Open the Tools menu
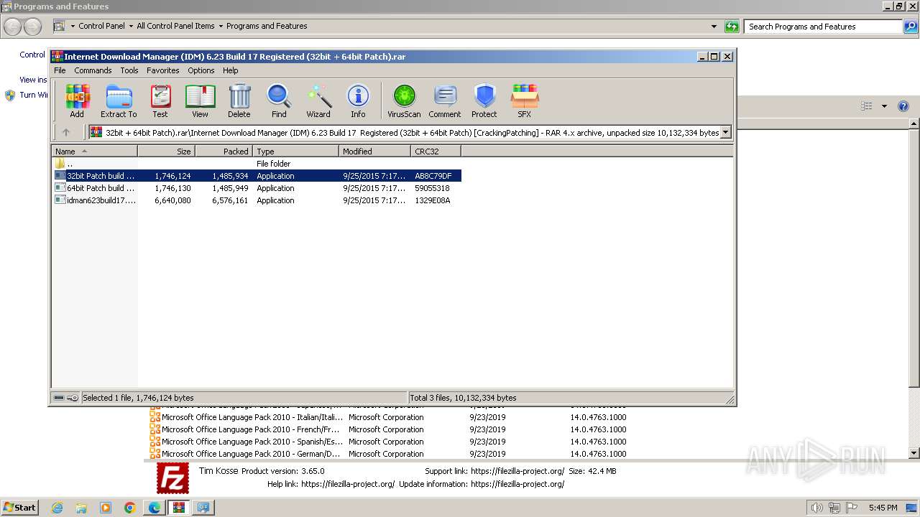 [129, 70]
